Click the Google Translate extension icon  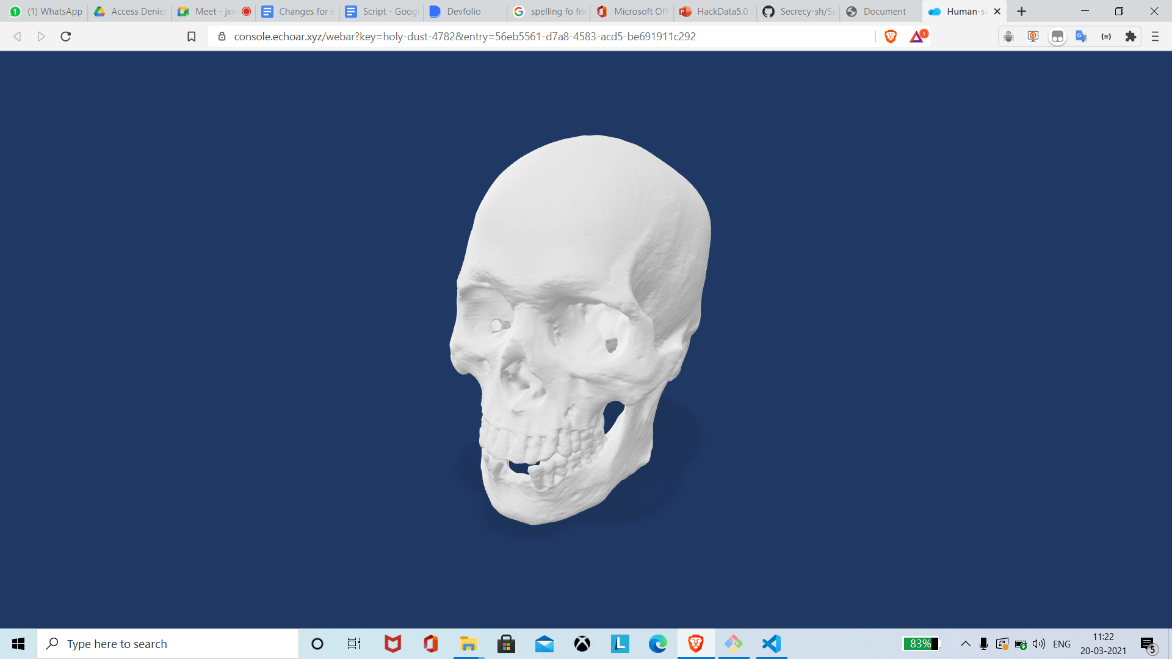1081,37
